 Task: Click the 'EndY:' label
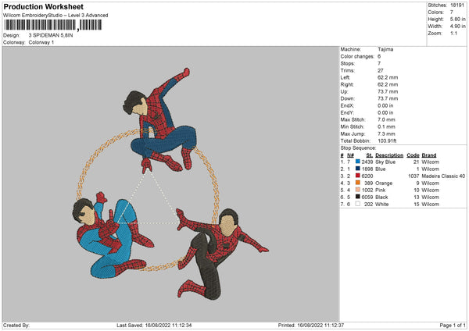pos(347,112)
